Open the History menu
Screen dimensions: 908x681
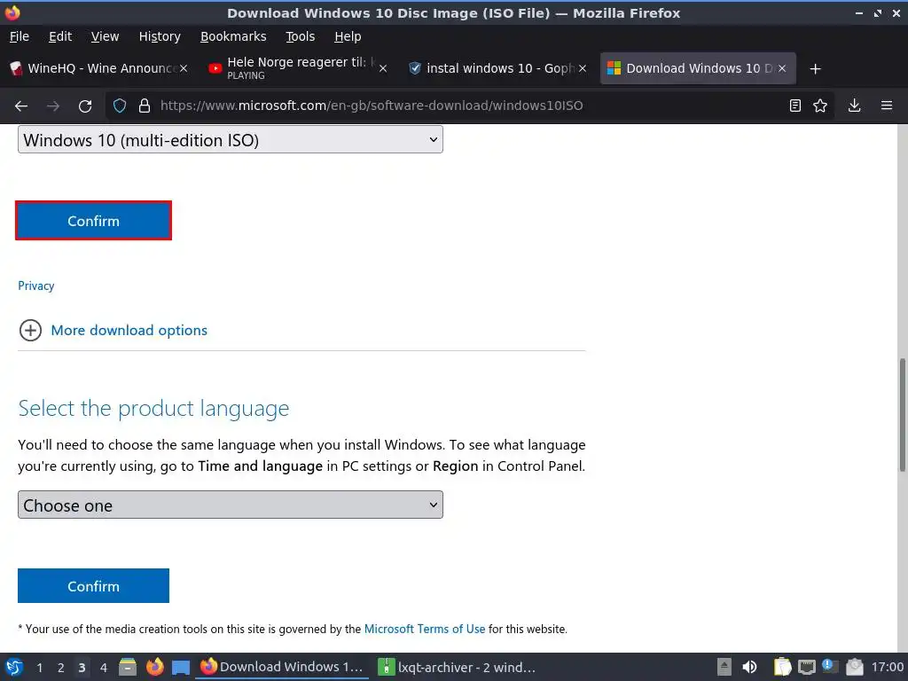(x=160, y=36)
